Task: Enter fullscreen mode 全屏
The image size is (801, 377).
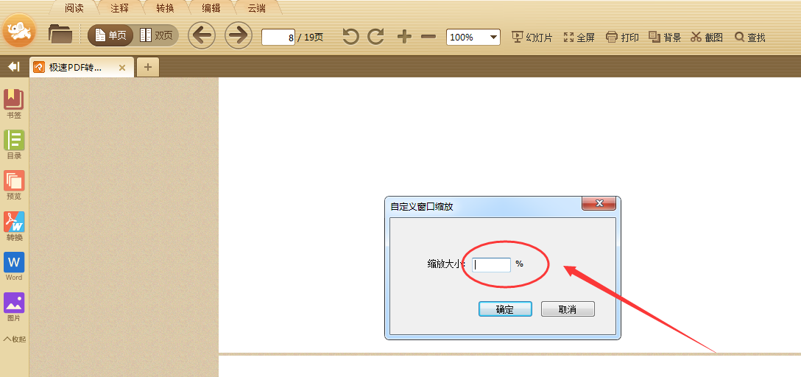Action: coord(579,38)
